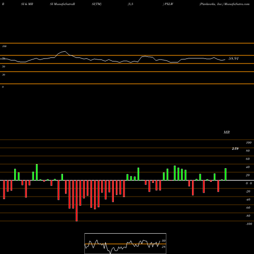Click the 'SI MunafaSutraR' header text
254x254 pixels.
(62, 4)
